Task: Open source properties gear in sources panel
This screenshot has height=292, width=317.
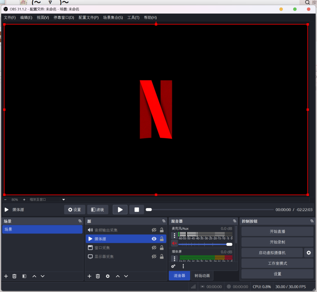Action: pos(108,276)
